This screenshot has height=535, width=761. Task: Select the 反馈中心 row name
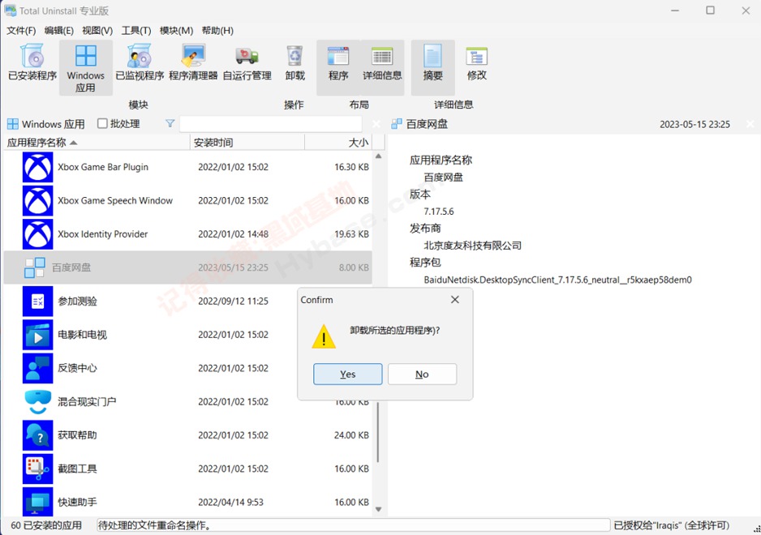tap(77, 368)
